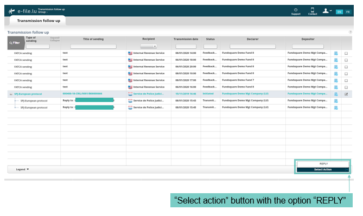Image resolution: width=363 pixels, height=216 pixels.
Task: Click Feedback... status in 06/01/2020 16:00 row
Action: (209, 87)
